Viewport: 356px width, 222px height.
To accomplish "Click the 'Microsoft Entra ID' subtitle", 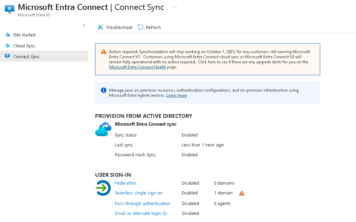I will [x=34, y=15].
